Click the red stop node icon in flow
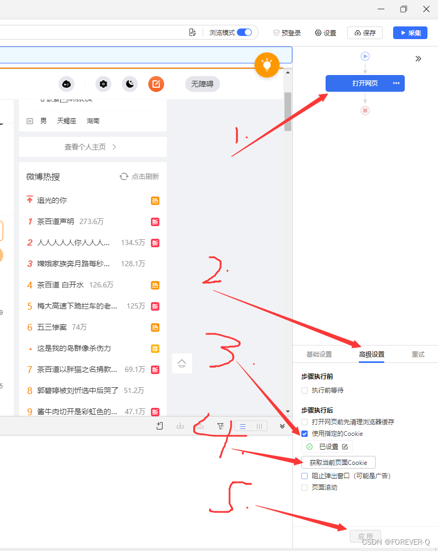Viewport: 438px width, 551px height. tap(365, 110)
